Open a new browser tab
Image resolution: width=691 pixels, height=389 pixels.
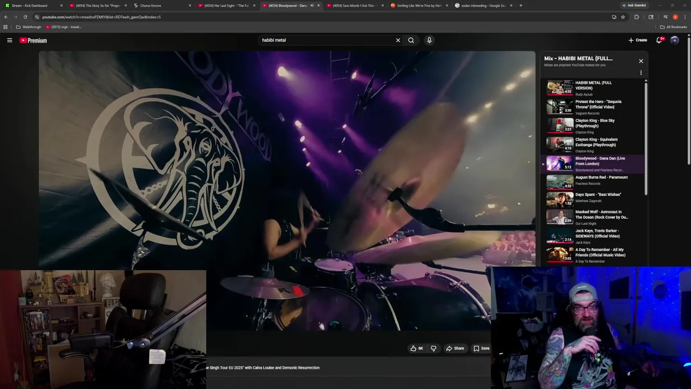click(520, 5)
